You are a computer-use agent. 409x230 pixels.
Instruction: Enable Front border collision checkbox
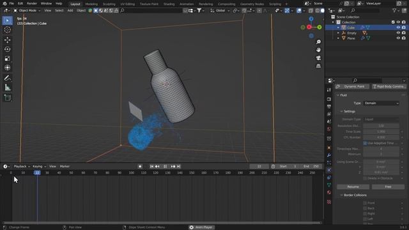365,203
